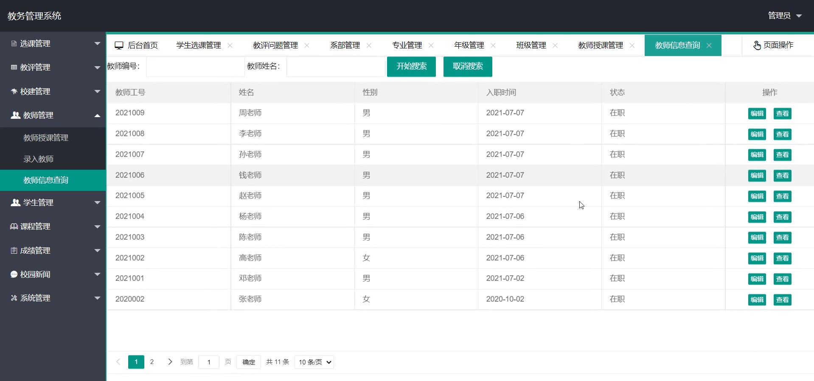Screen dimensions: 814x381
Task: Close the 学生选课管理 tab
Action: click(x=230, y=45)
